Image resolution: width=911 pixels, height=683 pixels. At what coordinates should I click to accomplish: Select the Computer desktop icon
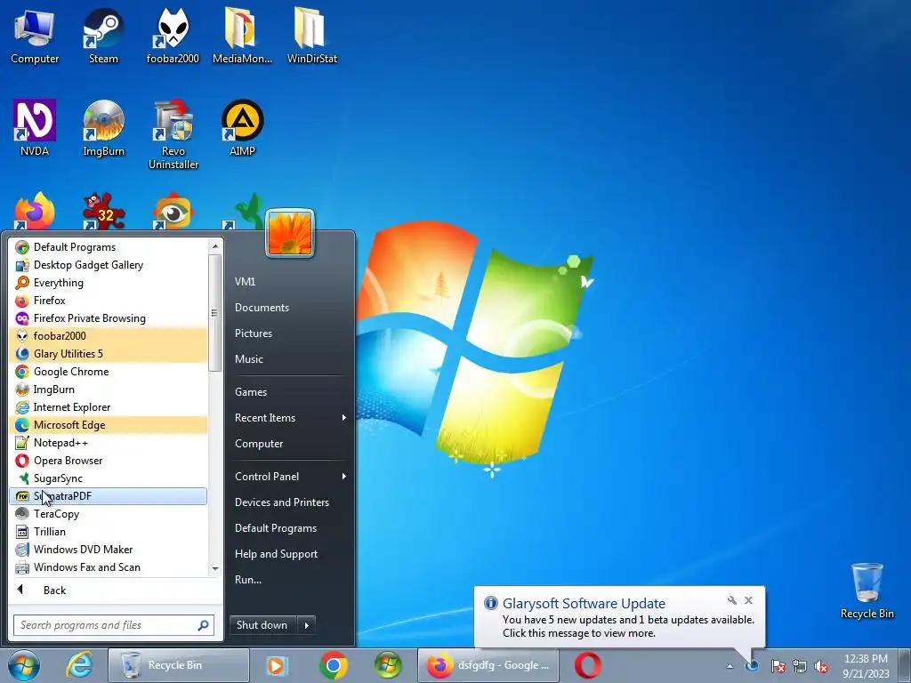click(x=35, y=36)
